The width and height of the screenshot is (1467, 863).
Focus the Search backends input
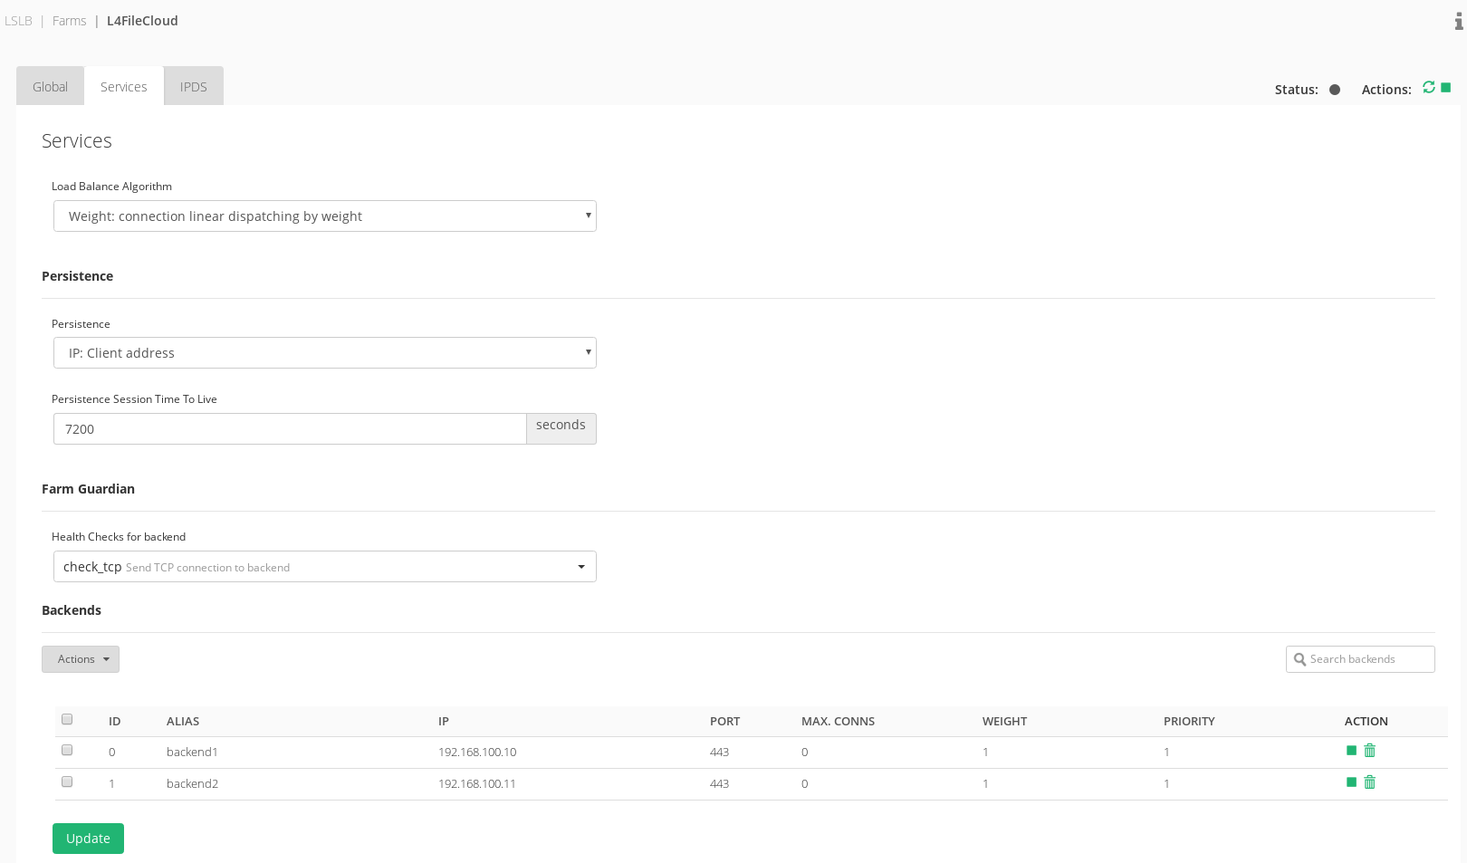1360,659
